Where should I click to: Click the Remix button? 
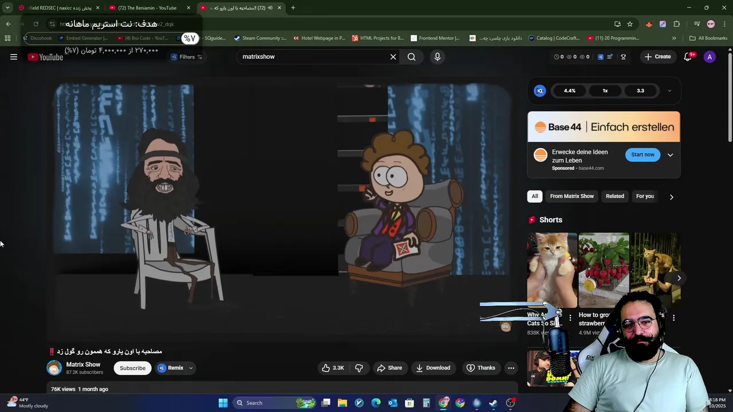[171, 368]
